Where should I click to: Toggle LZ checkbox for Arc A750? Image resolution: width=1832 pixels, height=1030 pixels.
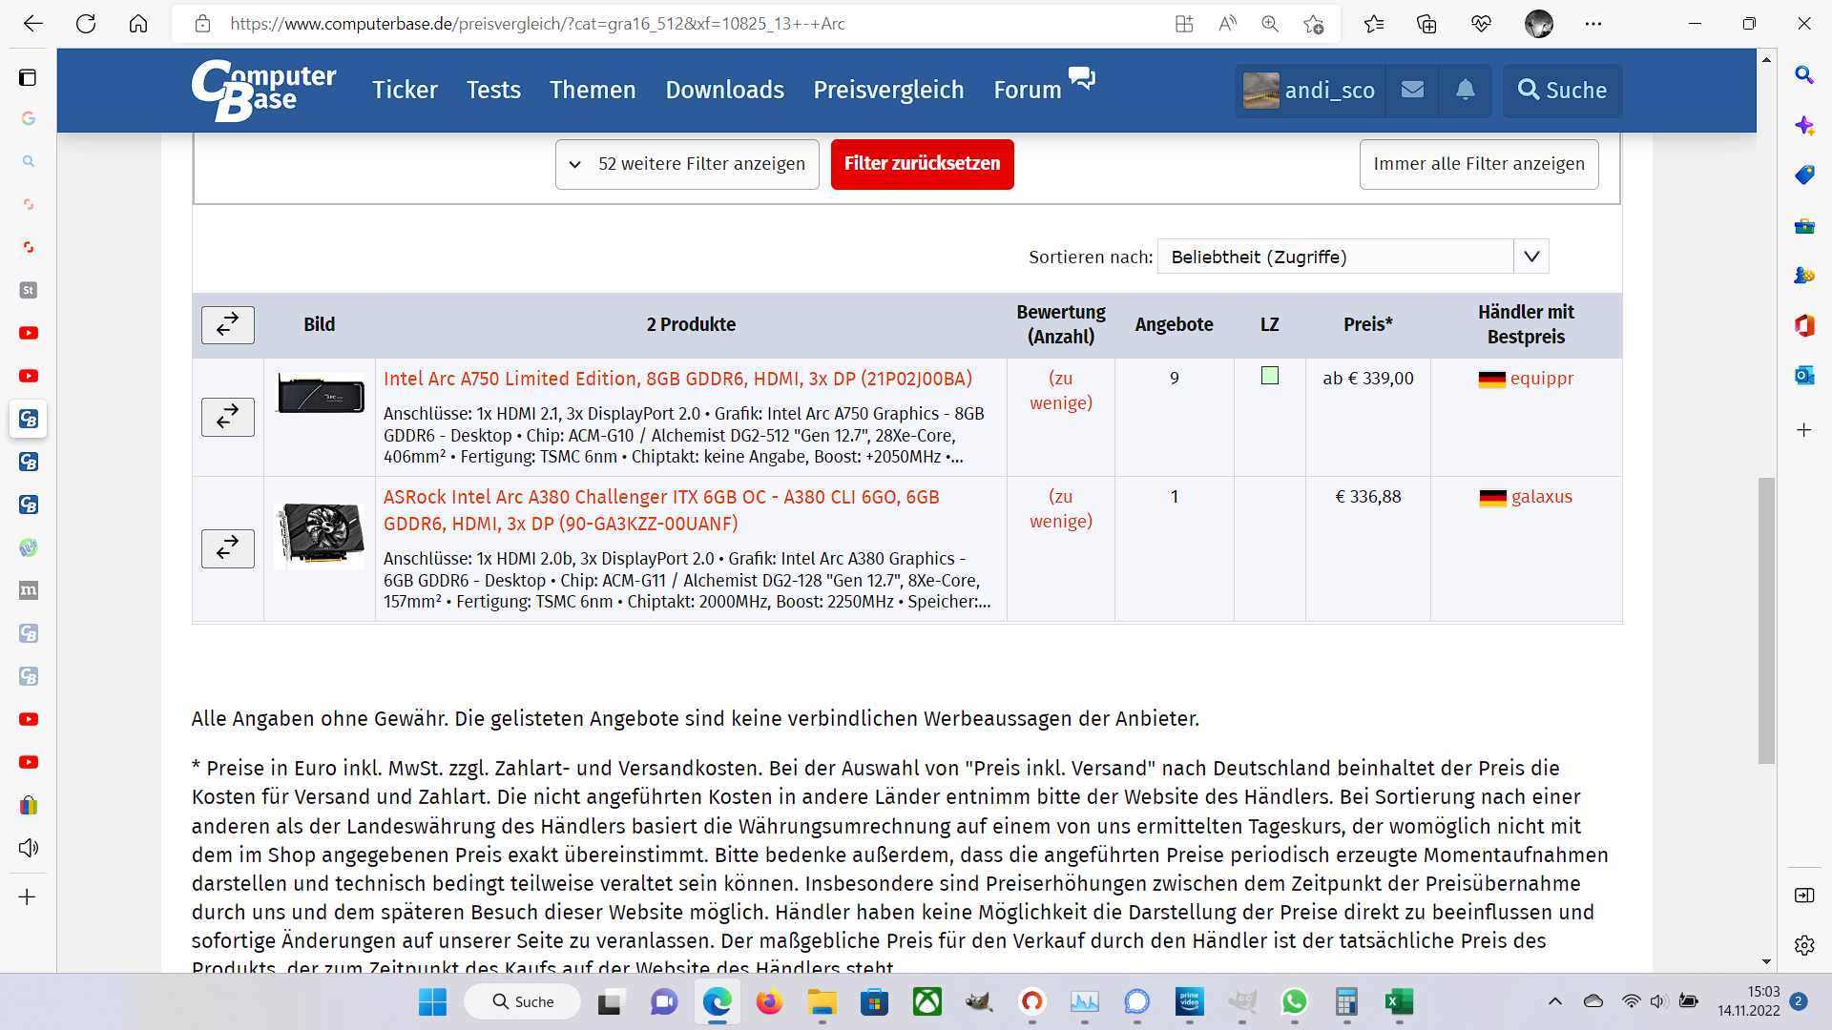coord(1269,376)
